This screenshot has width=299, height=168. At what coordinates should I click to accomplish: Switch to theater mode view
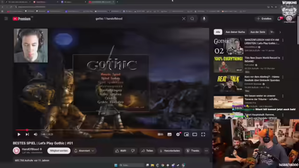[x=195, y=134]
